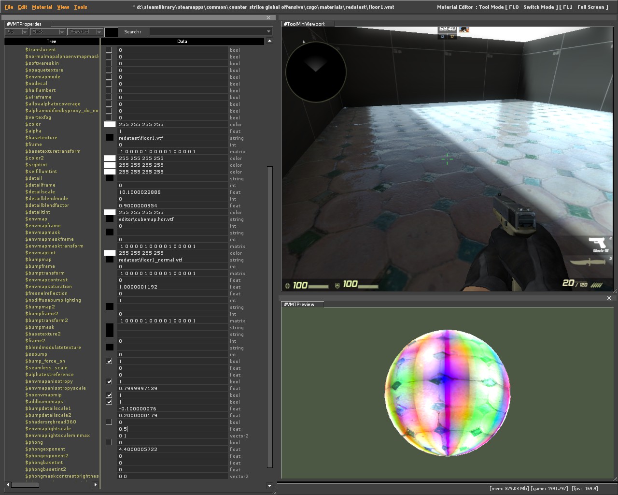Click the $detail texture picker square
This screenshot has width=618, height=495.
coord(110,178)
